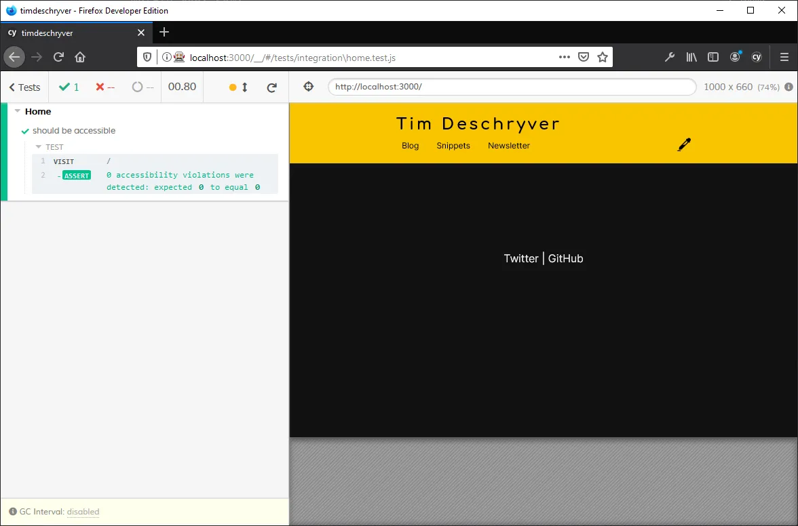
Task: Click the 00.80 test duration
Action: pyautogui.click(x=182, y=87)
